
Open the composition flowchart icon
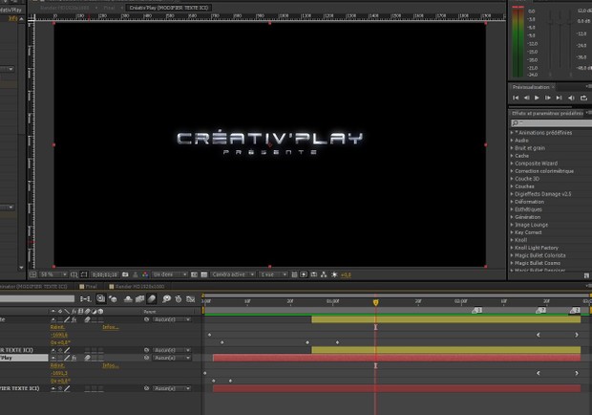click(324, 274)
